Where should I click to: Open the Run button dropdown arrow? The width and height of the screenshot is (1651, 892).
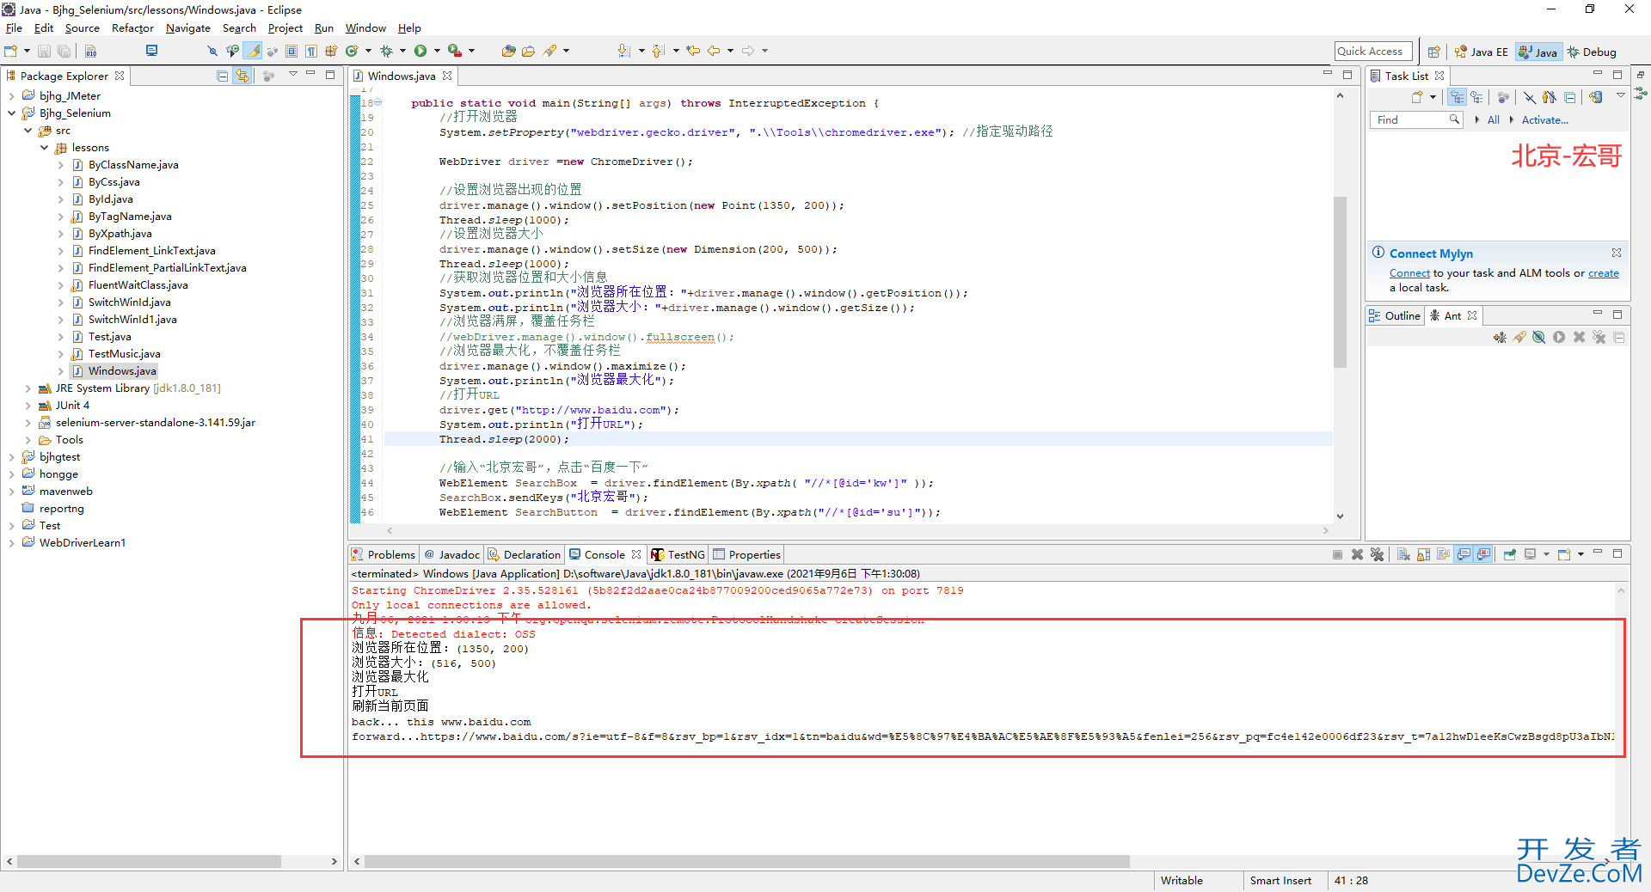437,52
